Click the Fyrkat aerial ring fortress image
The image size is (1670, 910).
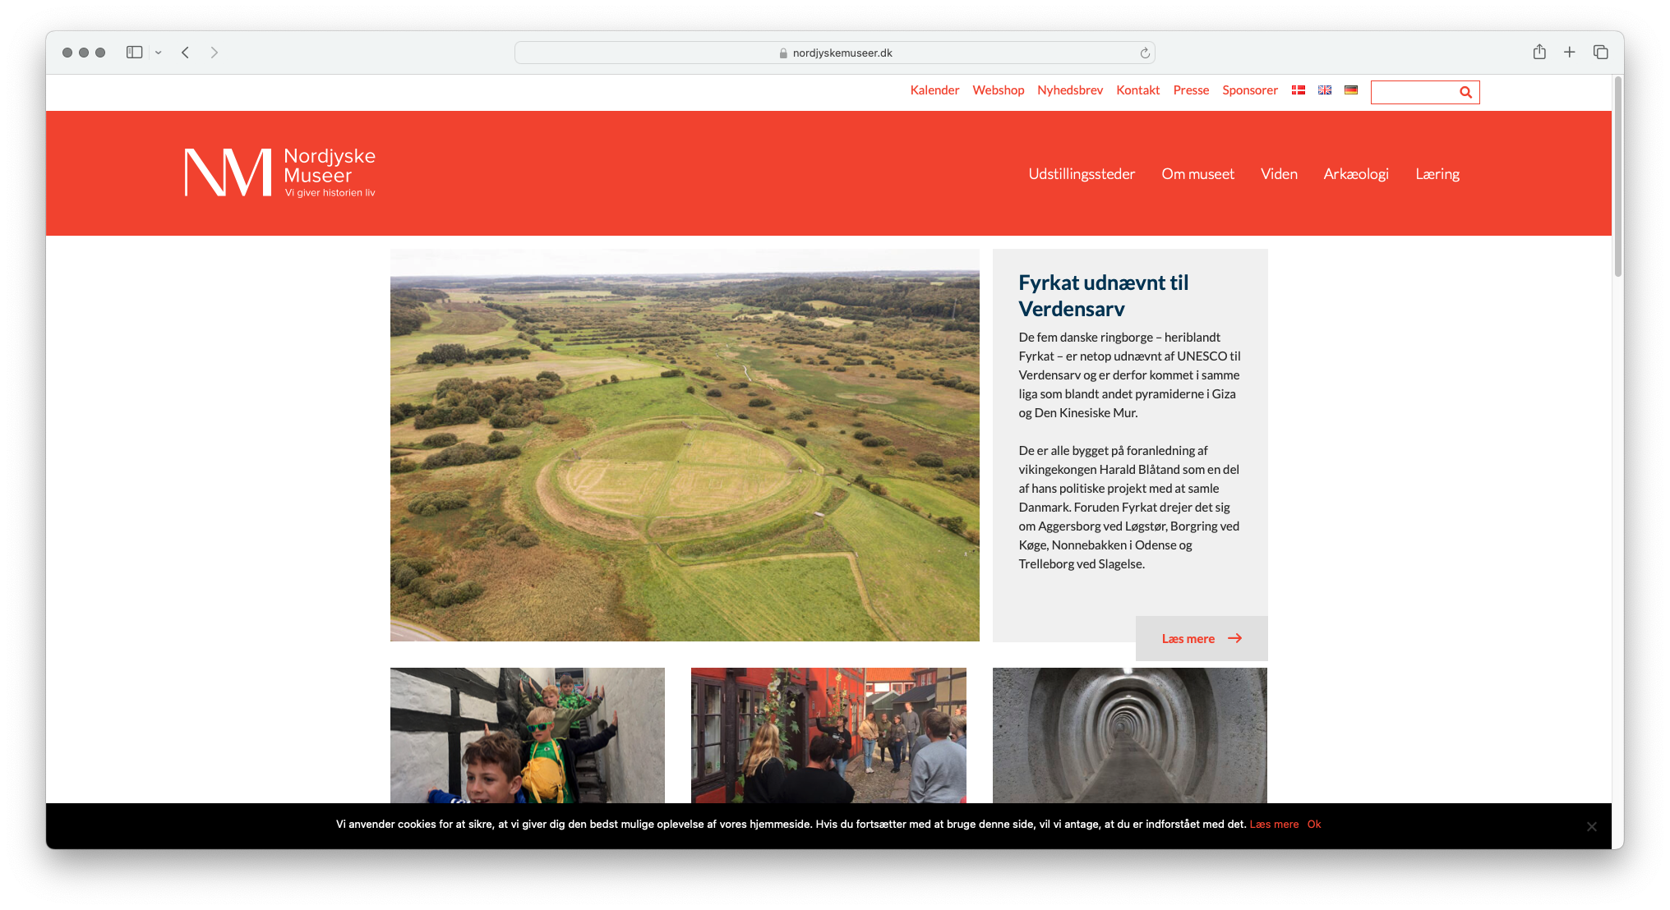click(x=685, y=445)
